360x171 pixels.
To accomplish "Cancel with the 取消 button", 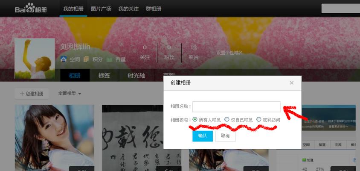I will 226,136.
